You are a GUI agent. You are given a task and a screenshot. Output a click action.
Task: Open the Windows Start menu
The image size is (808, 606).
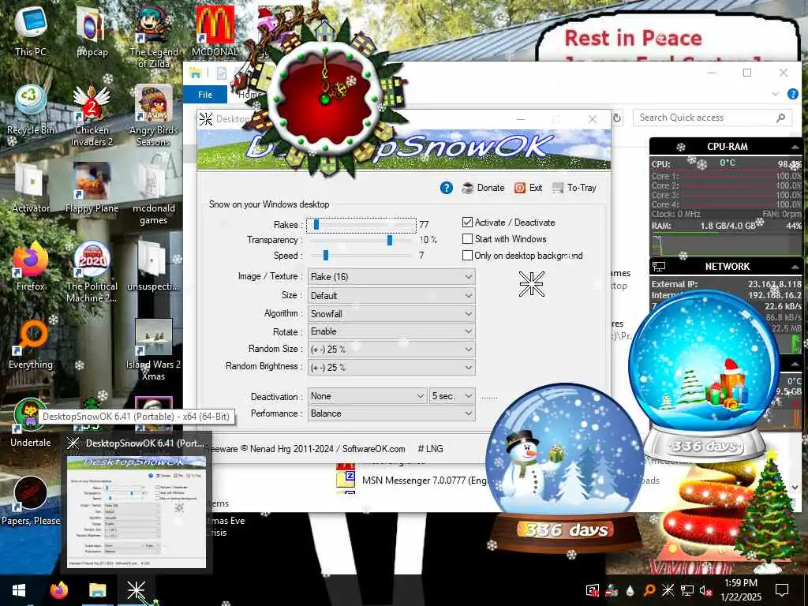(x=19, y=590)
